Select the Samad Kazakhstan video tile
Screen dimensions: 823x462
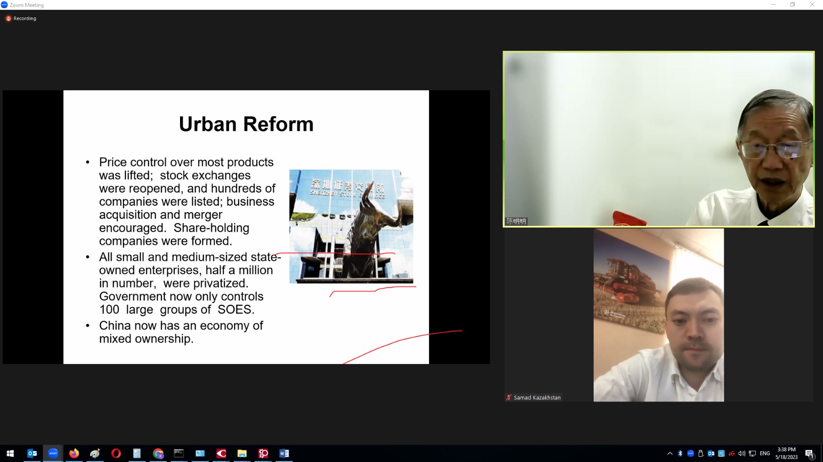tap(658, 315)
